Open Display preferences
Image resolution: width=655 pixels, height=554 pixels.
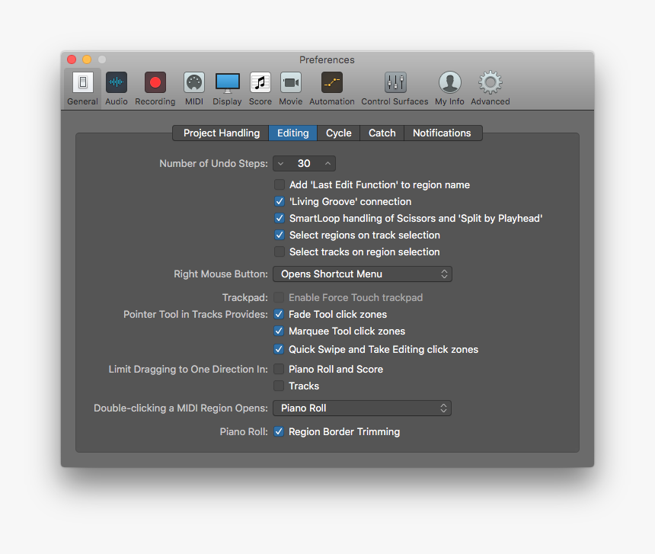[227, 84]
